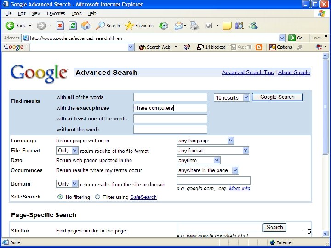Open Favorites star icon
331x248 pixels.
[x=129, y=26]
